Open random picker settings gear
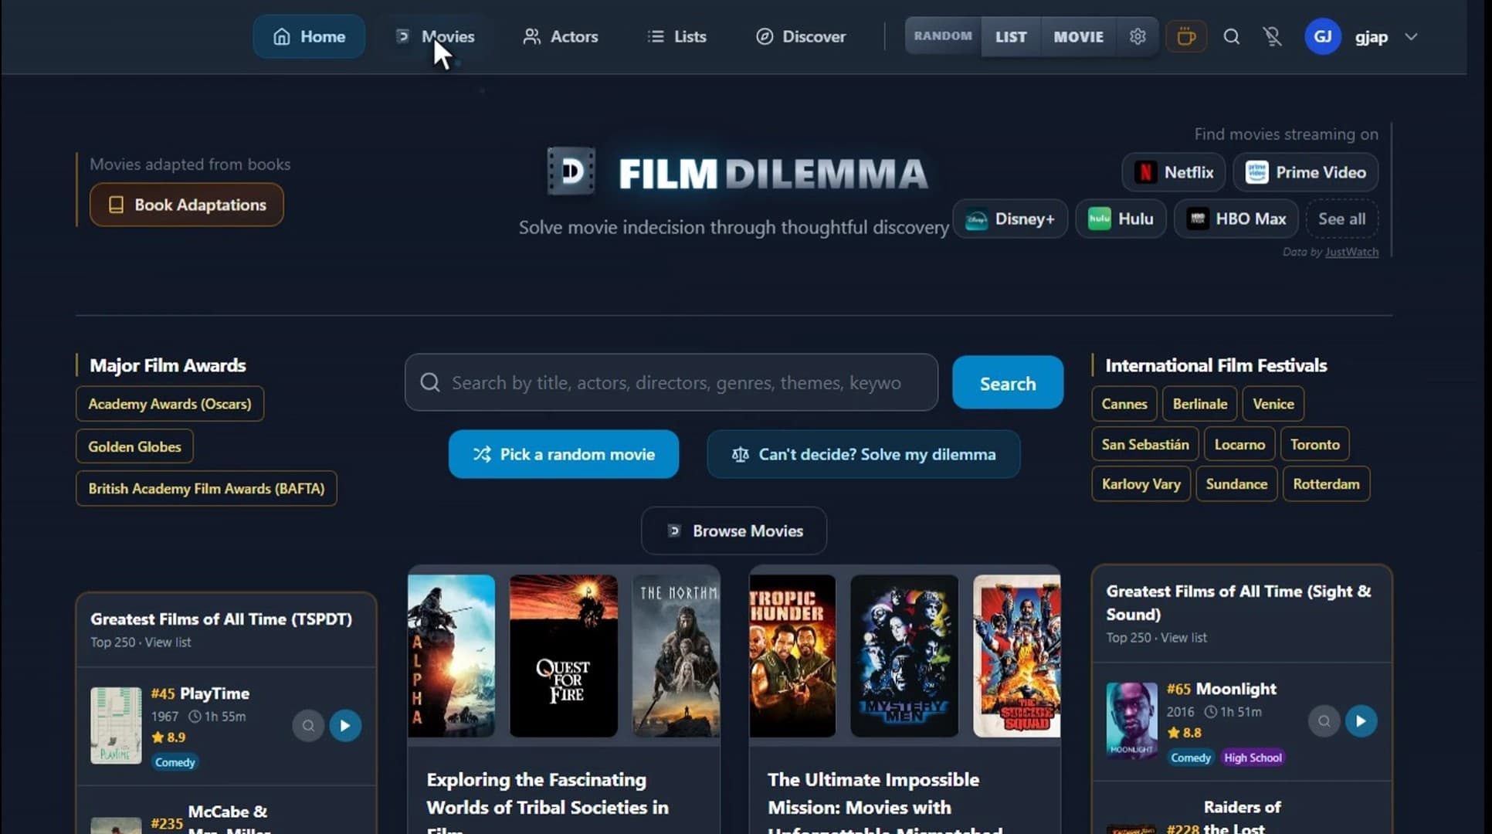The width and height of the screenshot is (1492, 834). point(1137,36)
